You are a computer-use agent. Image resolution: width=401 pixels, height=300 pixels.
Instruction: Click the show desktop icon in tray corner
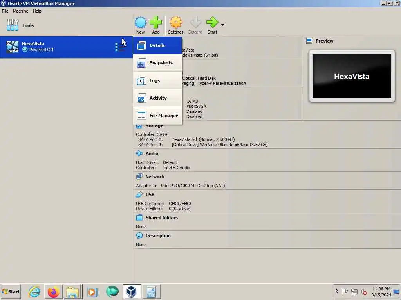[397, 291]
